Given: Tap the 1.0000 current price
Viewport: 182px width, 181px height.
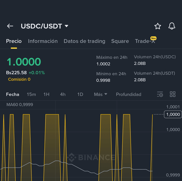Looking at the screenshot, I should tap(24, 62).
